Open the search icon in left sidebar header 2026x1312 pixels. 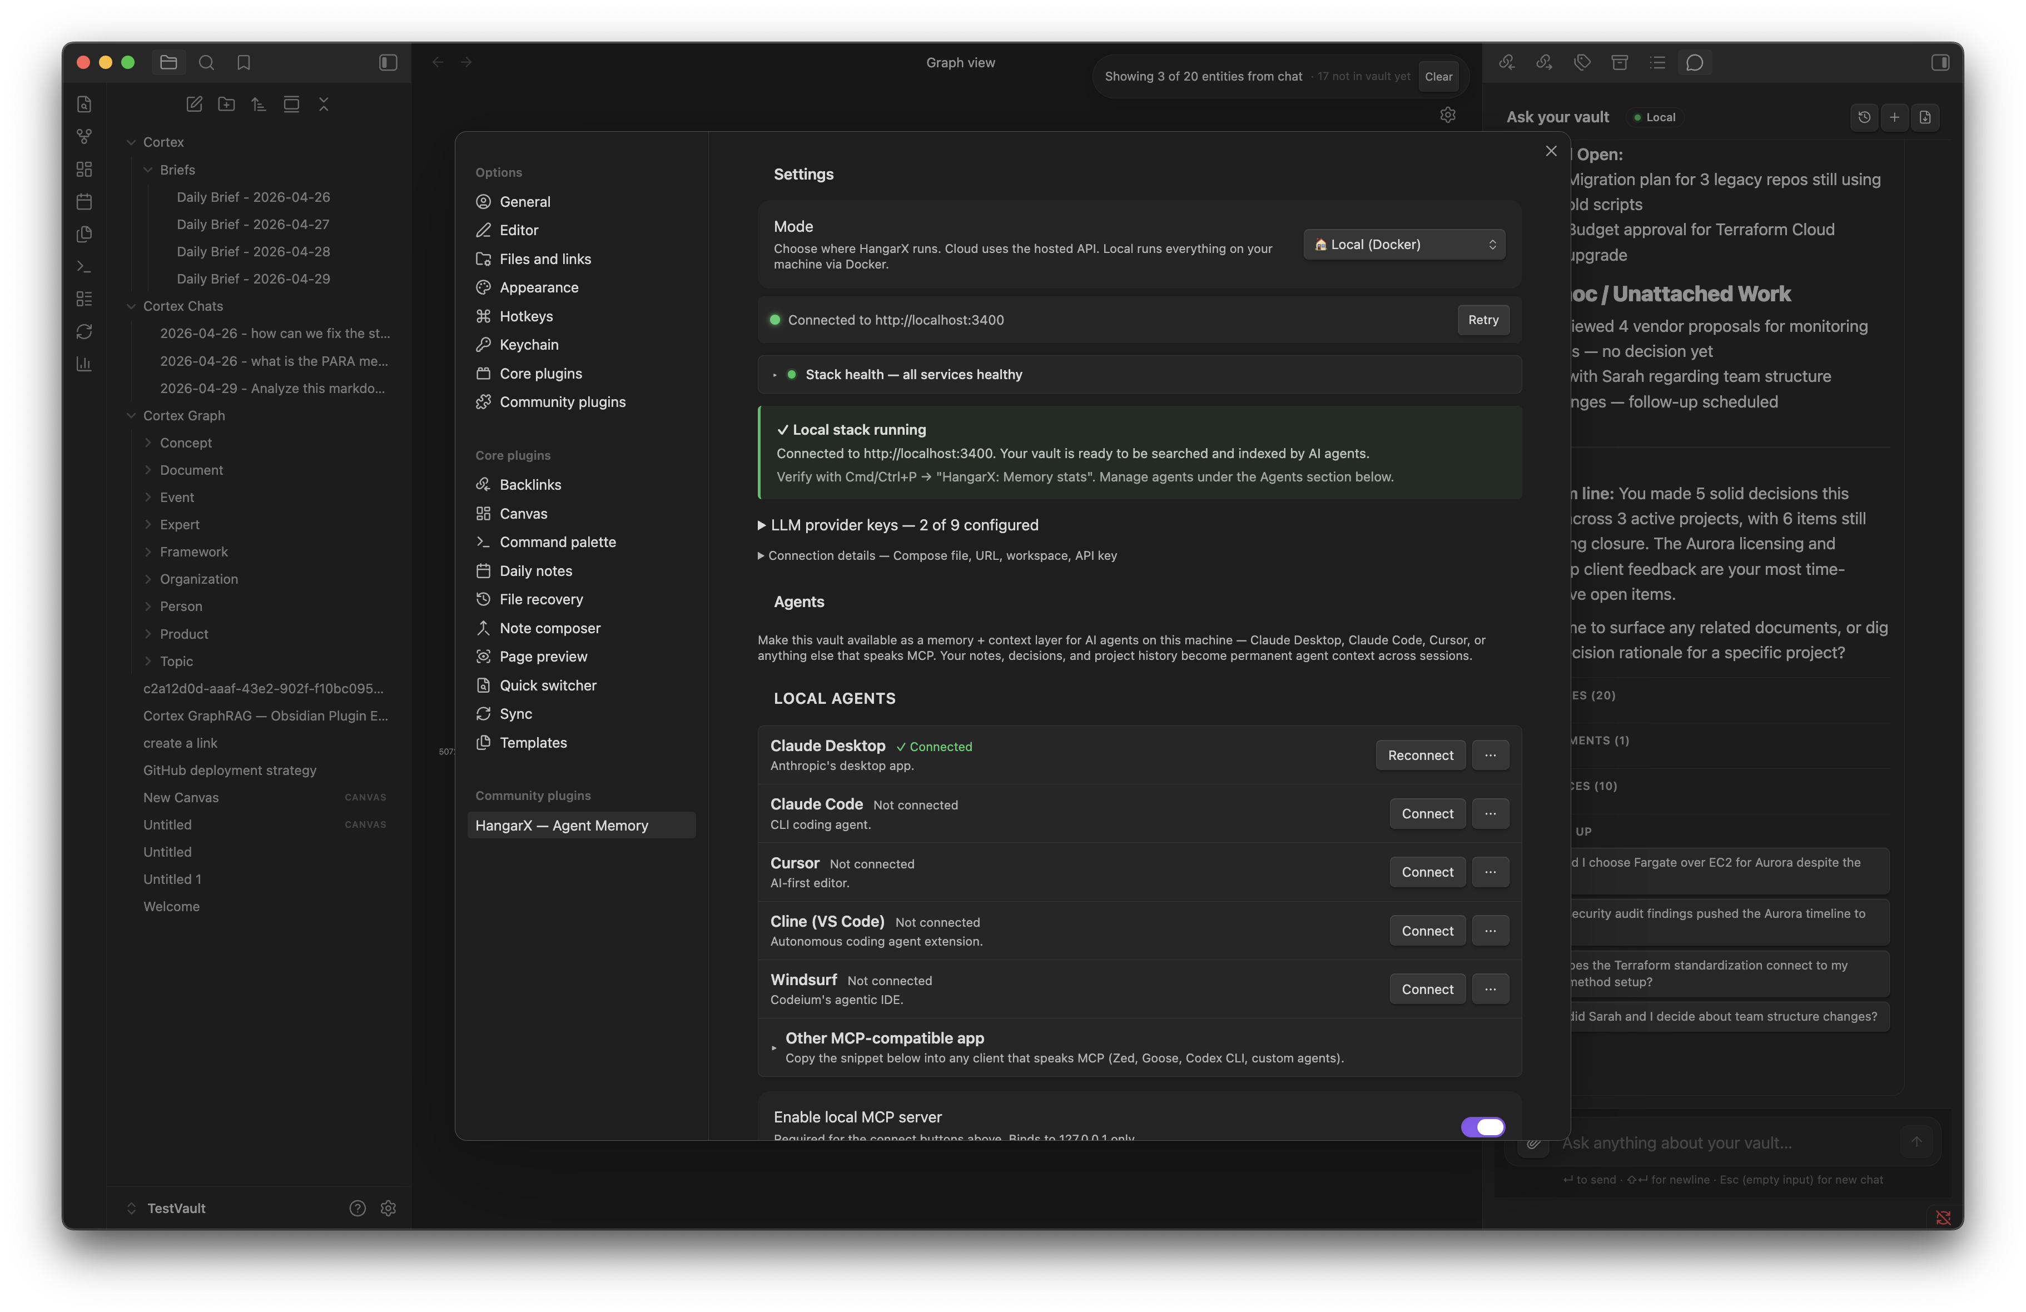click(206, 62)
